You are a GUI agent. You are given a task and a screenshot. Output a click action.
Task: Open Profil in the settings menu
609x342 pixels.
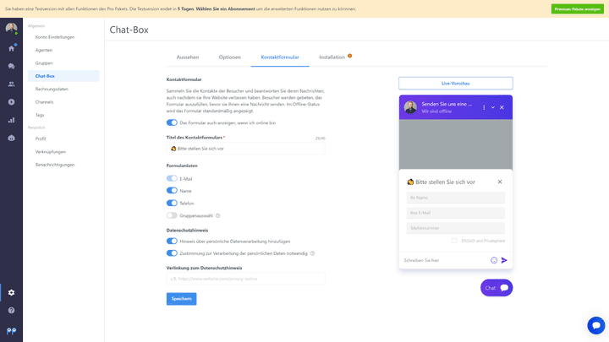tap(41, 138)
